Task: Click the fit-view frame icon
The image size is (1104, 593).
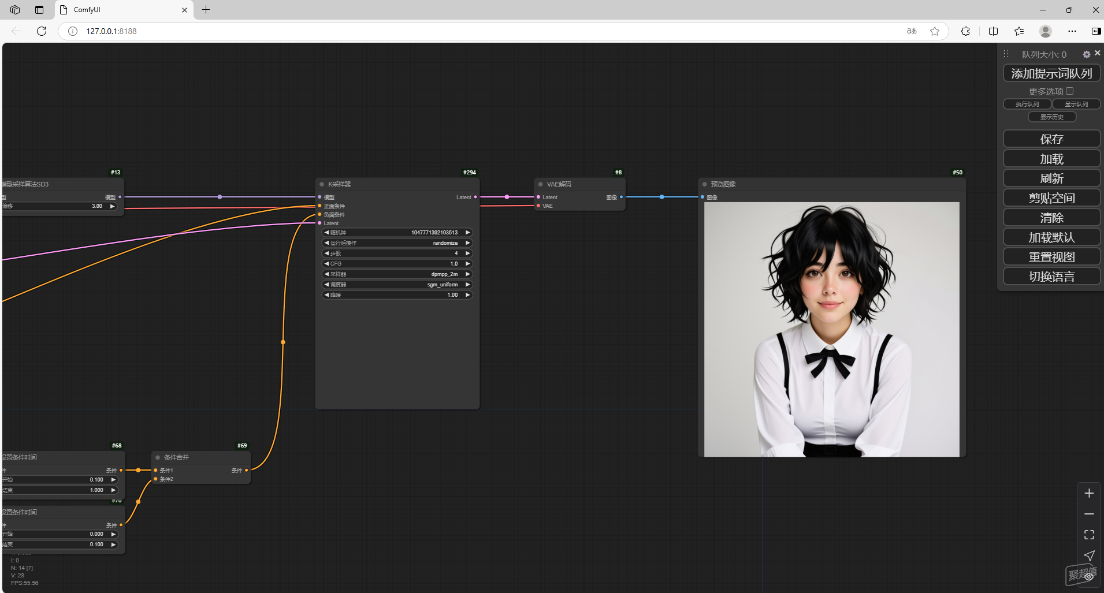Action: (x=1089, y=535)
